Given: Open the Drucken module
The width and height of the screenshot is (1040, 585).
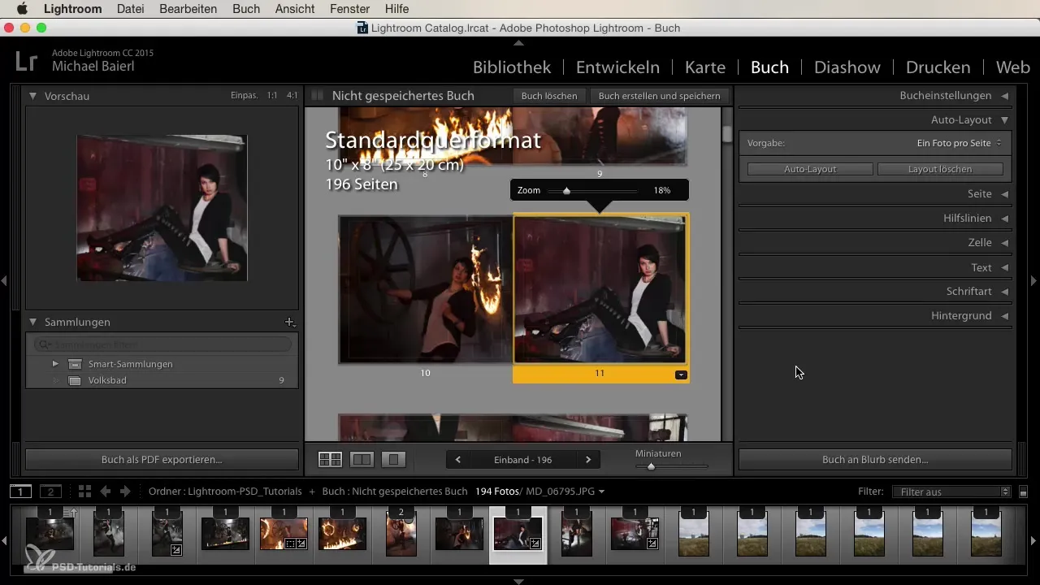Looking at the screenshot, I should tap(938, 67).
